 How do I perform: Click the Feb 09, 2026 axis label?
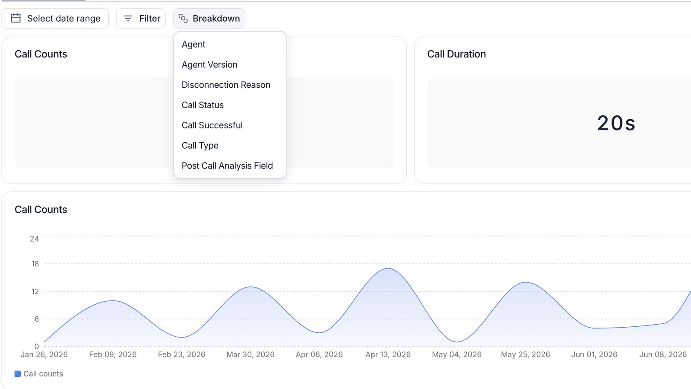pos(113,354)
